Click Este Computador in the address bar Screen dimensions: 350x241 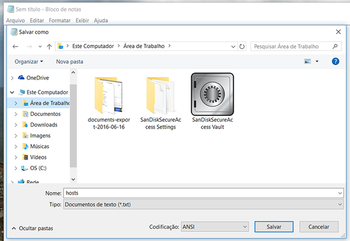tap(93, 46)
